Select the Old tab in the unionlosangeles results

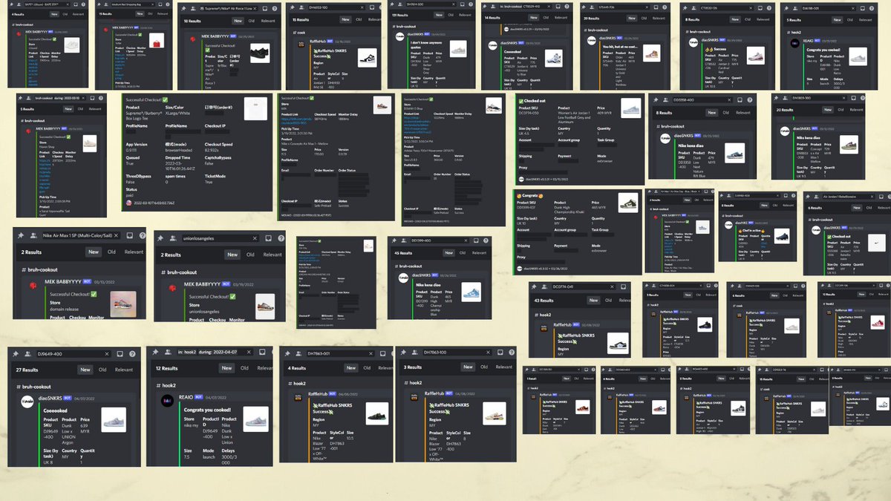coord(250,255)
